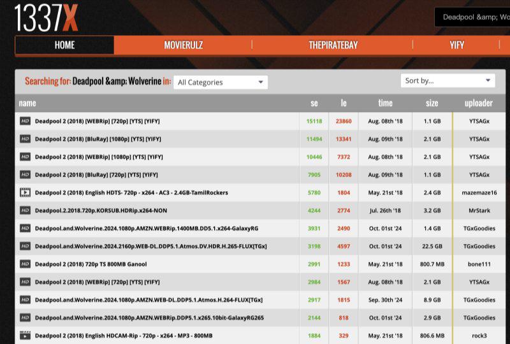Click HD icon beside 720p TS 800MB Ganool
The width and height of the screenshot is (510, 344).
click(25, 264)
